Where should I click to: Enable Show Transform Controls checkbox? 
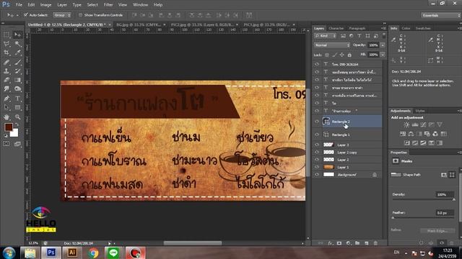[80, 15]
